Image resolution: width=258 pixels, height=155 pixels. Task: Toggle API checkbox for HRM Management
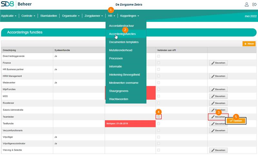pyautogui.click(x=158, y=76)
